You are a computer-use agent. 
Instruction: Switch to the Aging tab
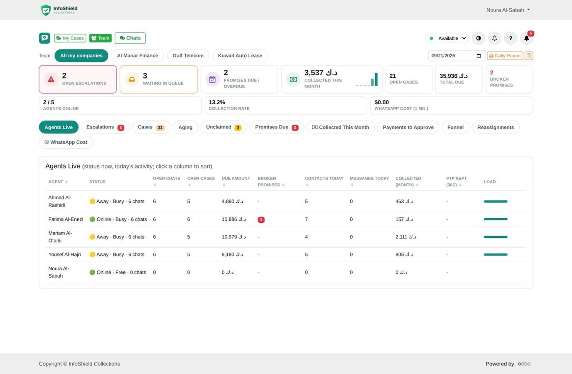185,127
